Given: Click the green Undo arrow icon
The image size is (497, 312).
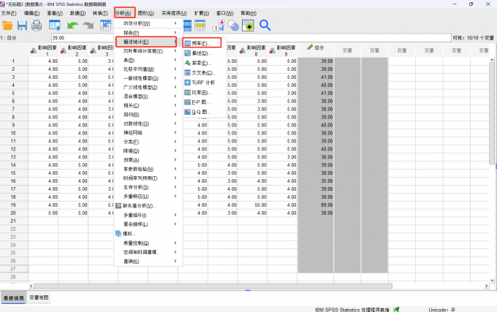Looking at the screenshot, I should point(73,26).
